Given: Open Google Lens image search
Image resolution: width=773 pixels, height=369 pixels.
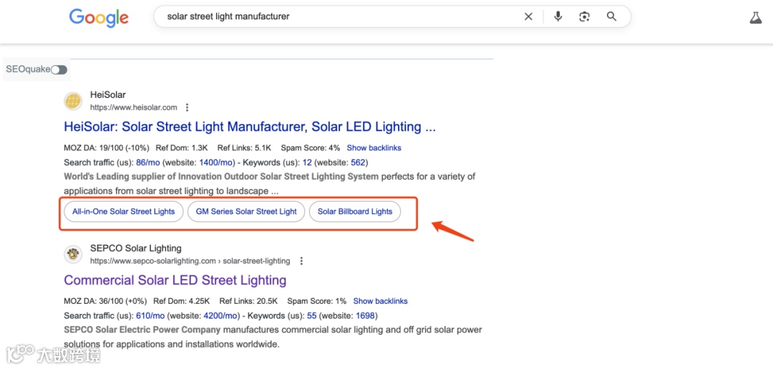Looking at the screenshot, I should click(585, 16).
